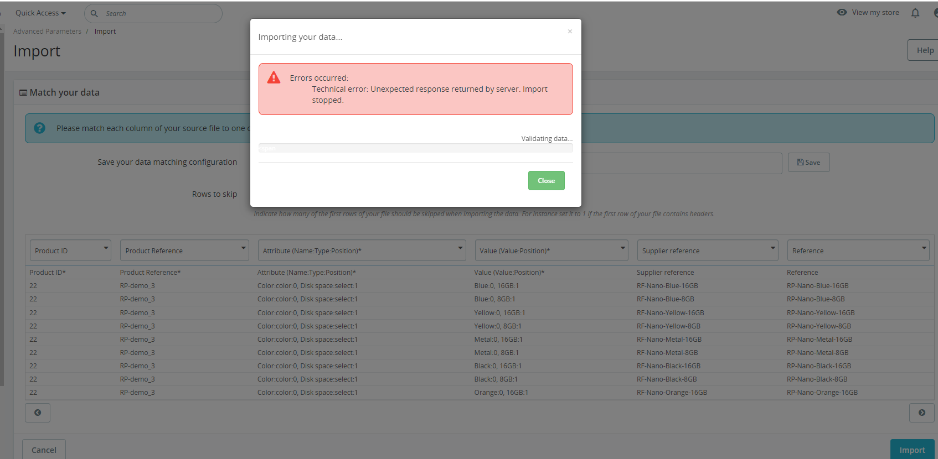The width and height of the screenshot is (938, 459).
Task: Open the Product Reference column dropdown
Action: click(184, 251)
